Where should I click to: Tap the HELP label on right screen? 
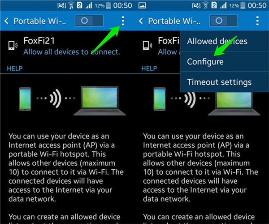point(149,69)
